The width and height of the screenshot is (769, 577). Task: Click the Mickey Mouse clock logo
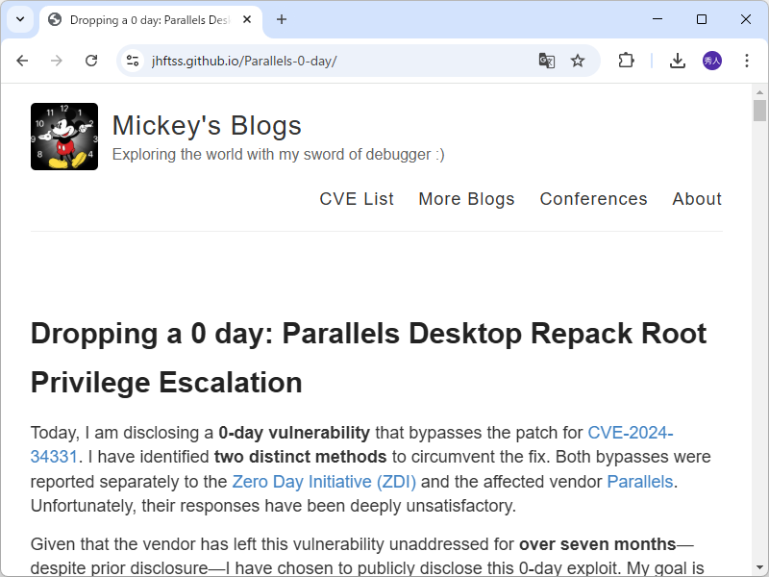click(64, 137)
